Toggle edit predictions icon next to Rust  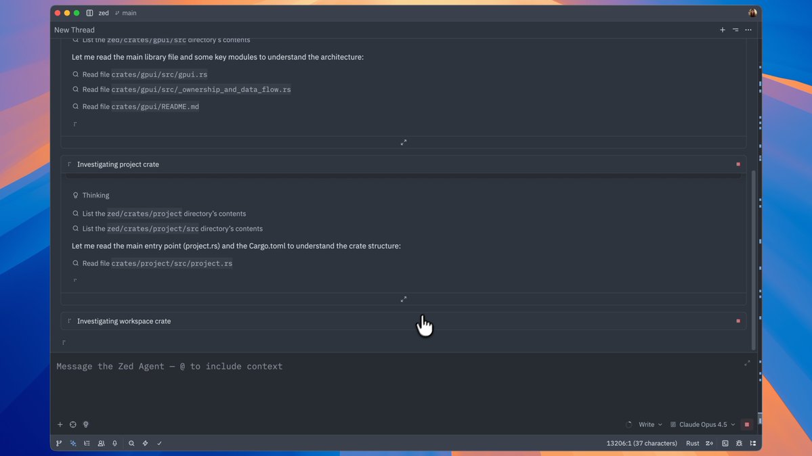(710, 444)
